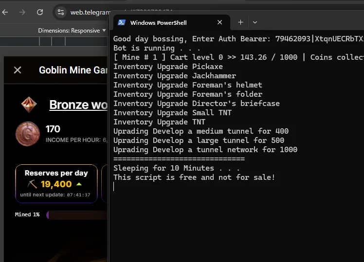
Task: Go back in the browser
Action: point(5,12)
